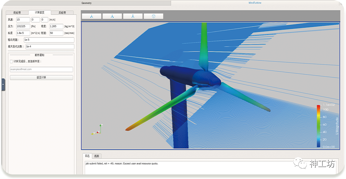Click the wind speed field showing 15
346x179 pixels.
click(23, 20)
